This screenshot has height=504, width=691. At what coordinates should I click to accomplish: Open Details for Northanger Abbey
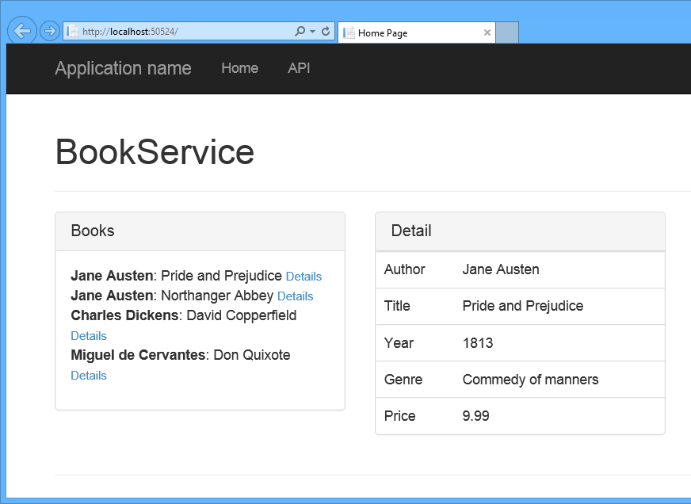[295, 296]
